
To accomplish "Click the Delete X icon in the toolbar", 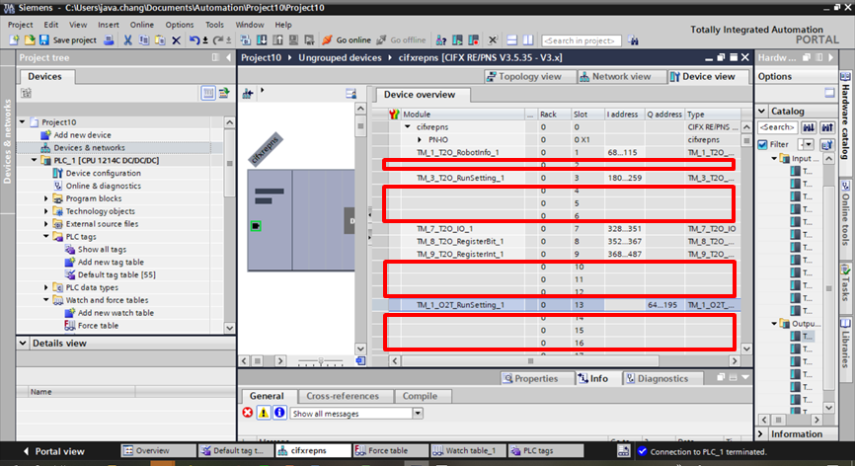I will point(176,39).
